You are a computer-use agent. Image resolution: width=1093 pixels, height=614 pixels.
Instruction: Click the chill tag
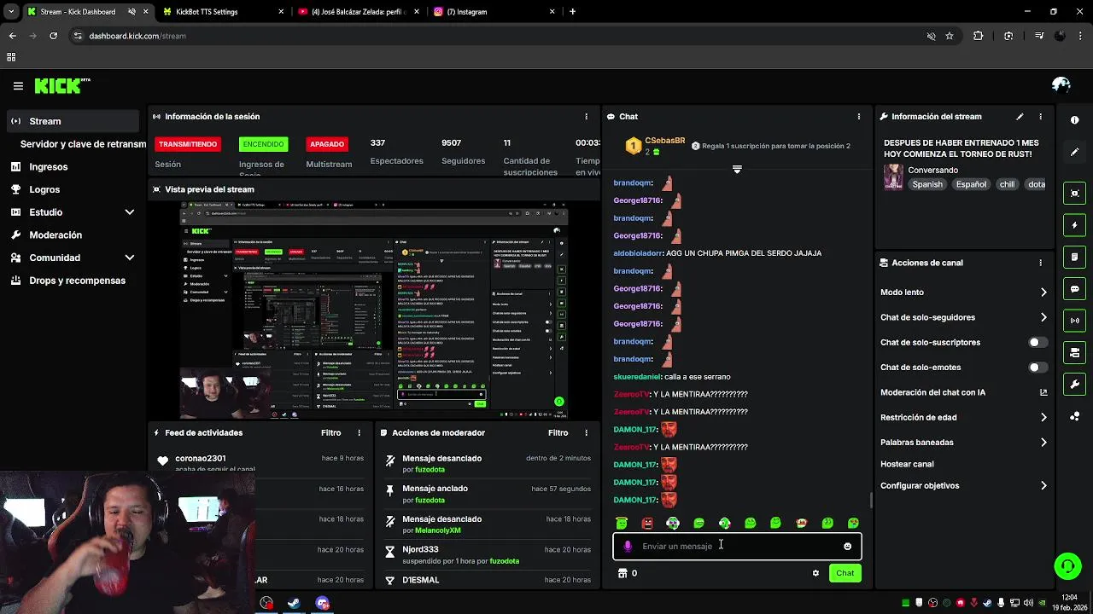[1008, 184]
